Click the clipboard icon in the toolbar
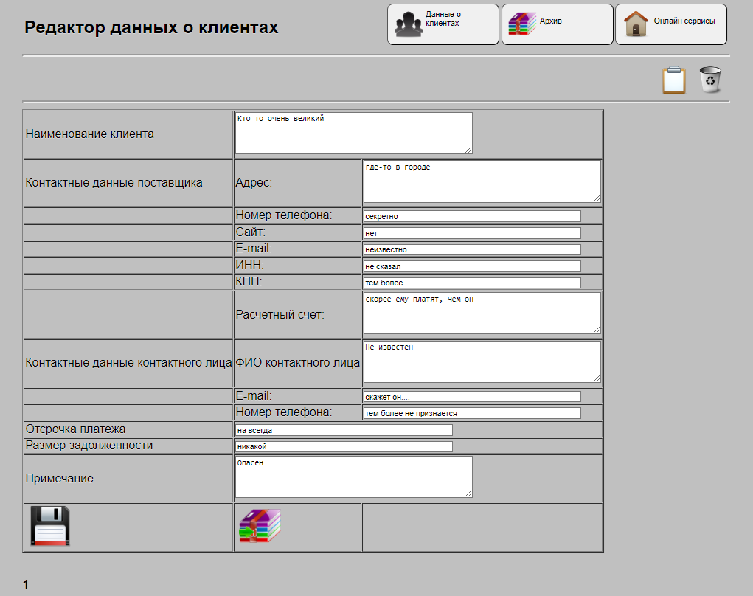Screen dimensions: 753x596 coord(674,79)
